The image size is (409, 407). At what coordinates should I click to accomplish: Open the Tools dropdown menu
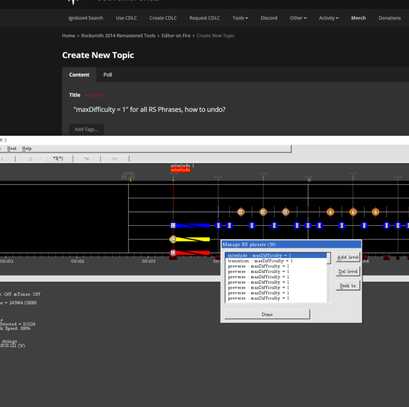(x=240, y=18)
